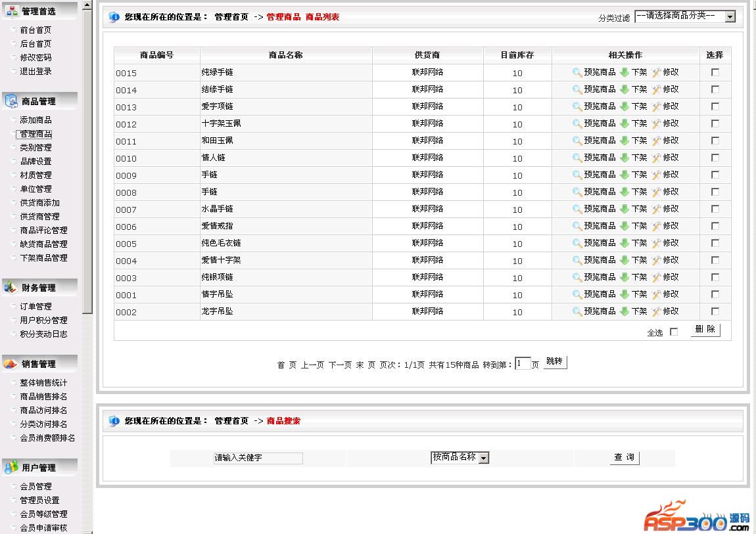Click the page number input field
Screen dimensions: 756x534
pos(523,363)
